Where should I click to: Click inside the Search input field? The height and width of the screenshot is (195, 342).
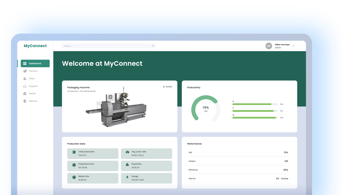point(105,46)
